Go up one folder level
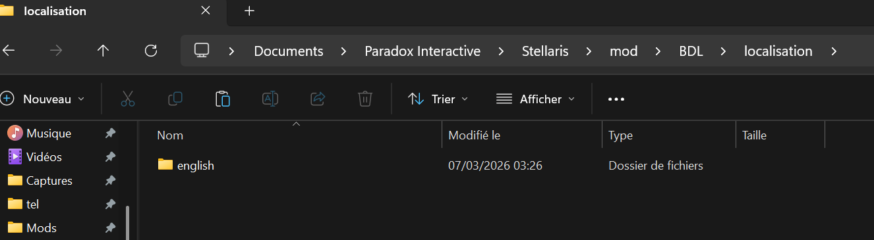 pos(103,51)
